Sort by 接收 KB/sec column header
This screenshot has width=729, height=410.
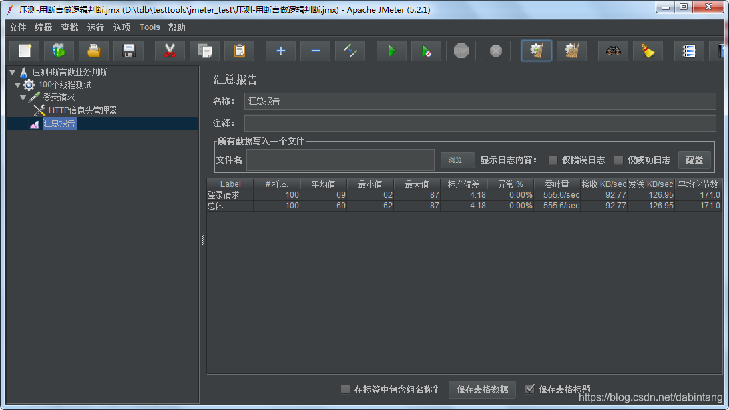(x=604, y=184)
